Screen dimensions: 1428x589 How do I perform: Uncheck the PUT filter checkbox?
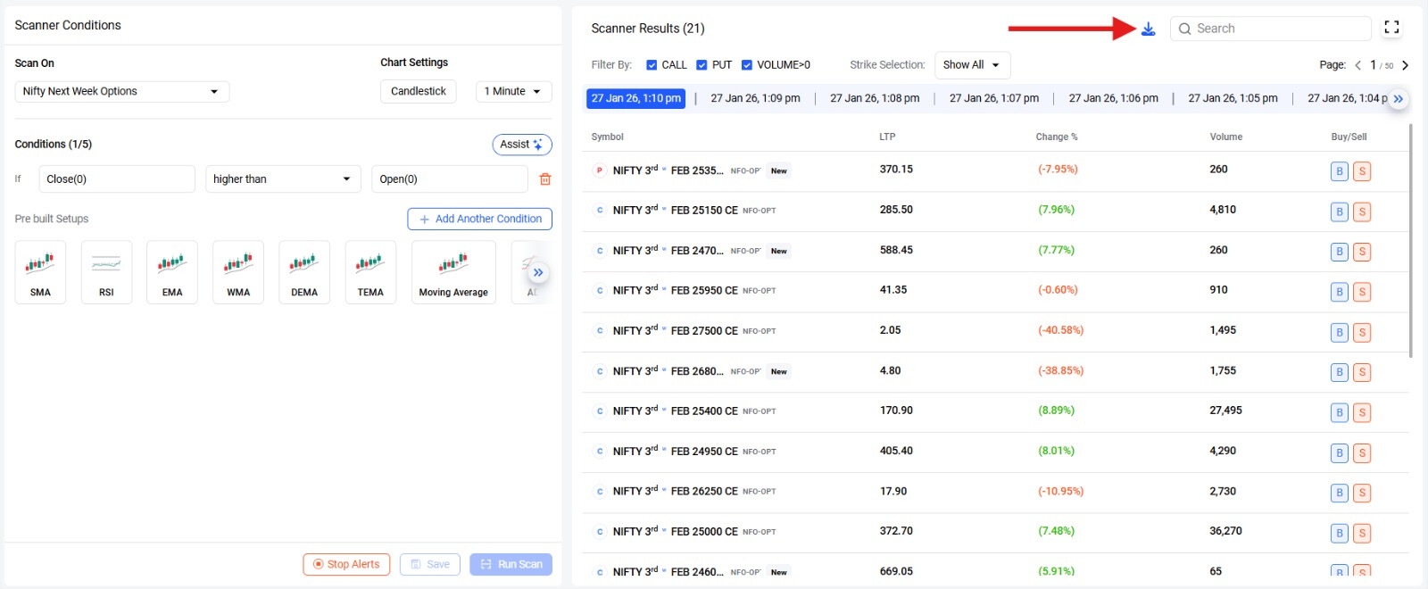pyautogui.click(x=702, y=65)
